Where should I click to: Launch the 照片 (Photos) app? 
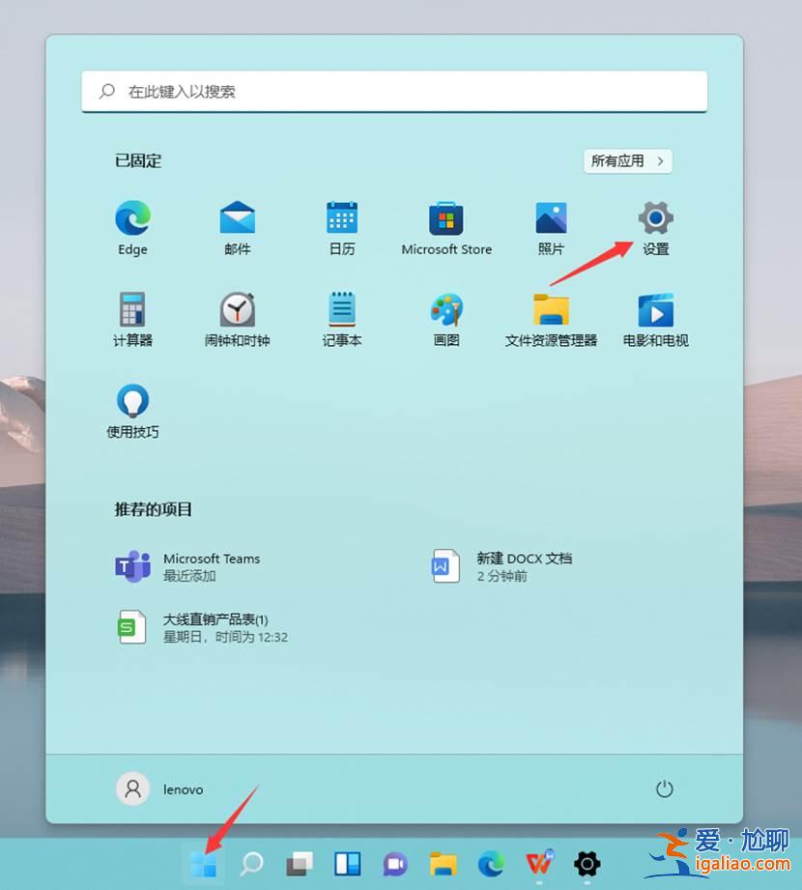(550, 217)
